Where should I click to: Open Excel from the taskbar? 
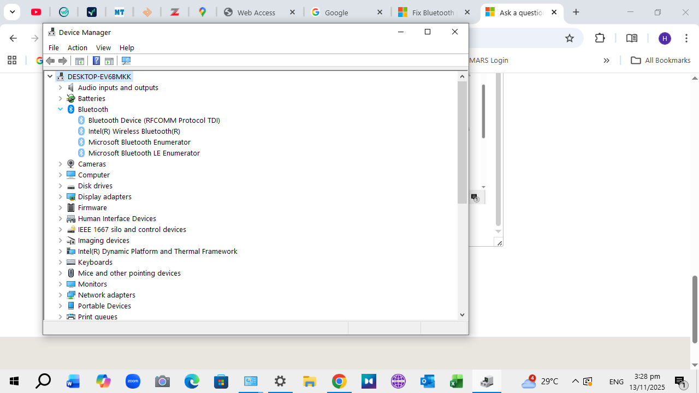(x=457, y=382)
